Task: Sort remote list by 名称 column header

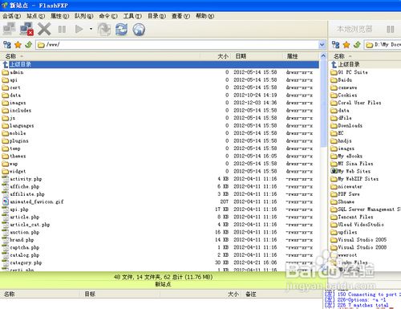Action: coord(10,56)
